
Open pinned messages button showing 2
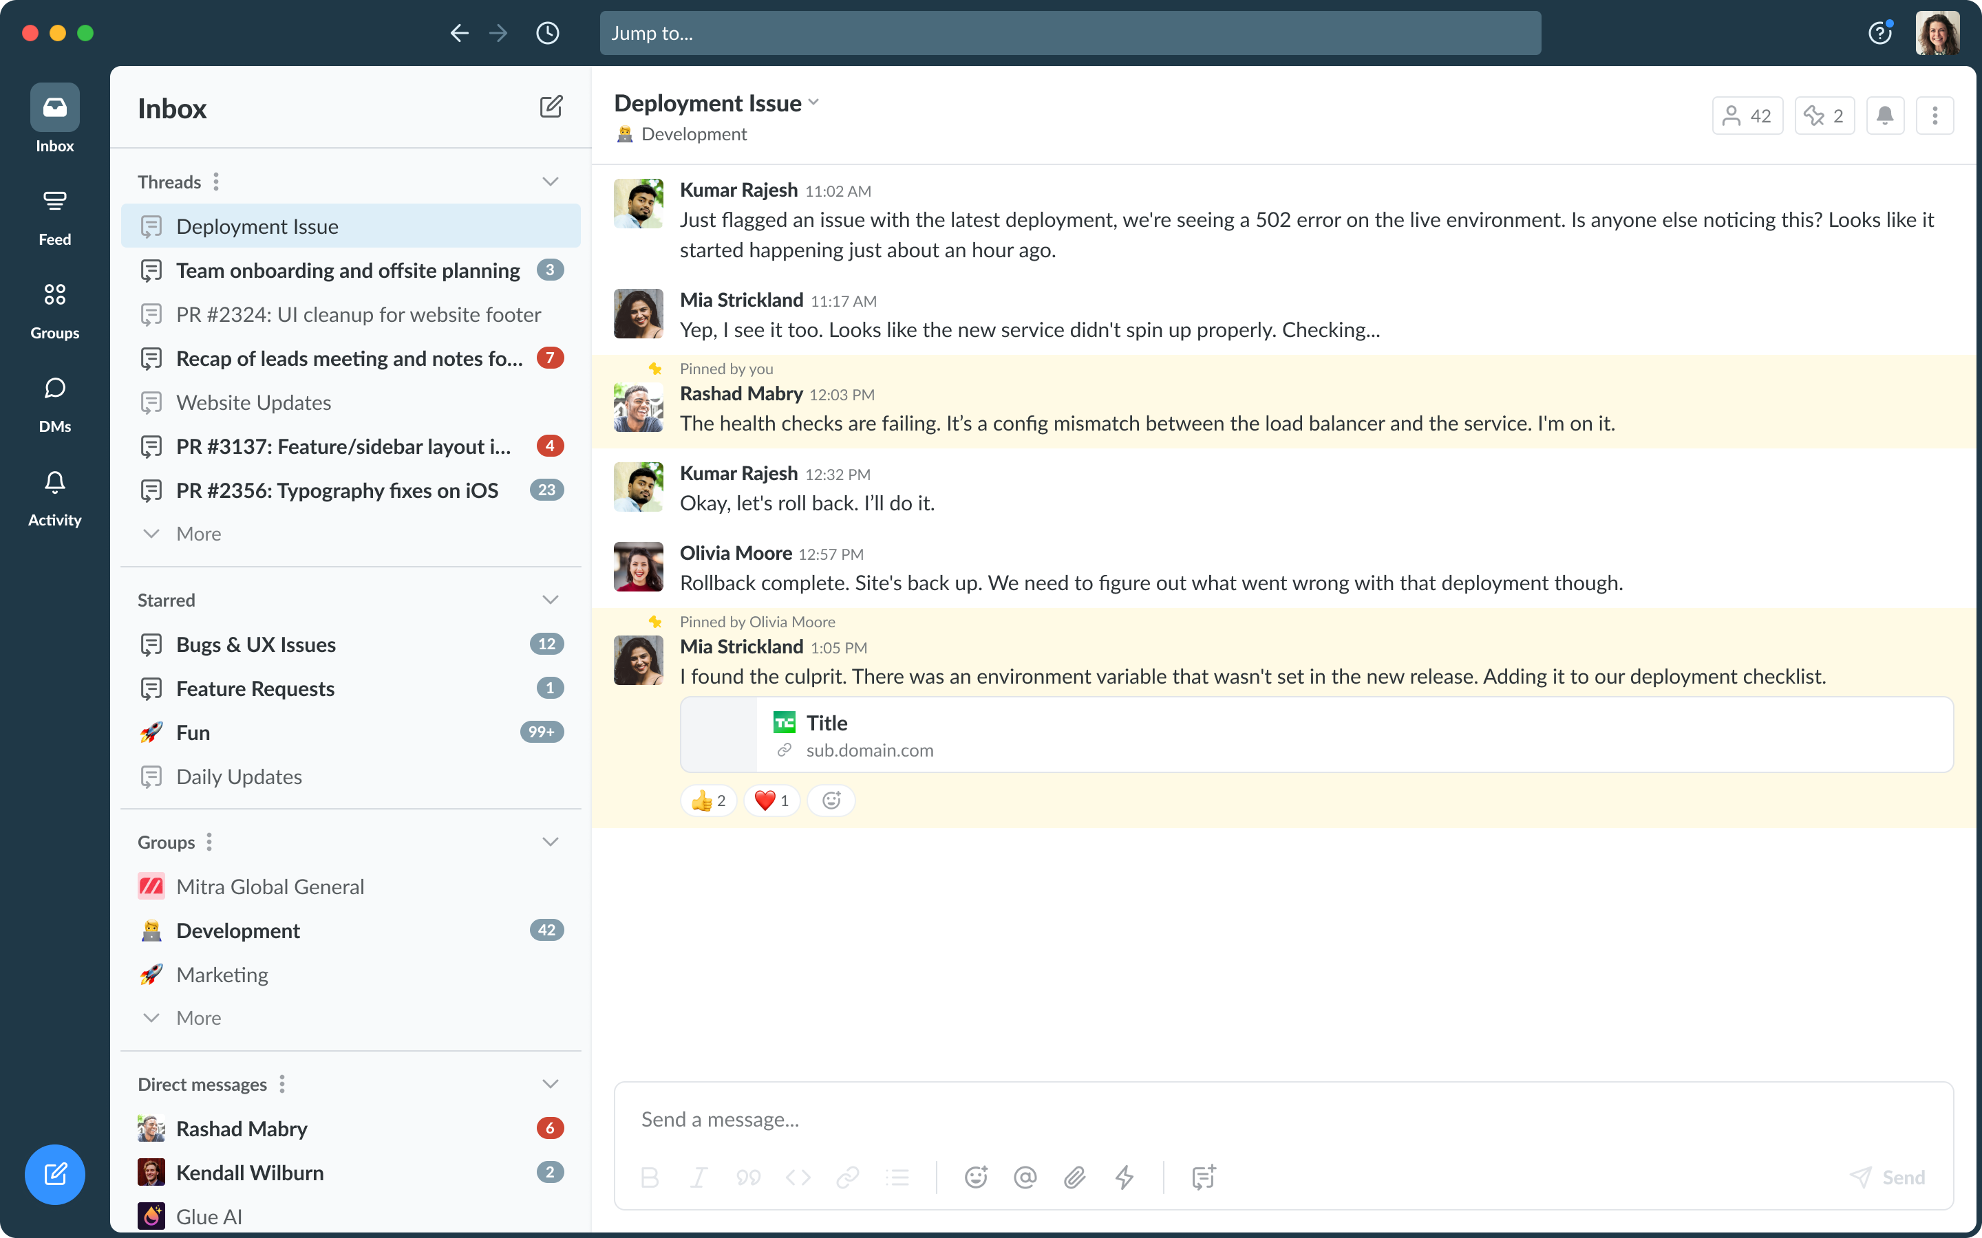pos(1824,116)
